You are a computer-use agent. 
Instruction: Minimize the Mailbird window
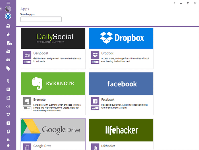click(x=181, y=3)
